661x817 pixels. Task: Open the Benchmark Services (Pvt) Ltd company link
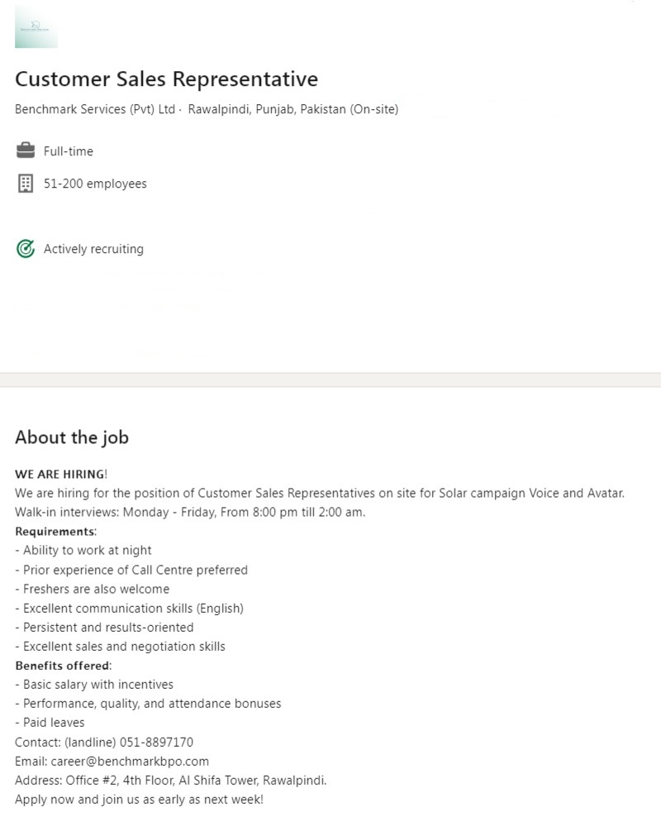(95, 109)
